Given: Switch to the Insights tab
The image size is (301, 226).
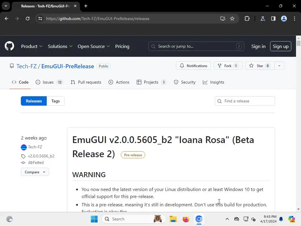Looking at the screenshot, I should coord(213,82).
